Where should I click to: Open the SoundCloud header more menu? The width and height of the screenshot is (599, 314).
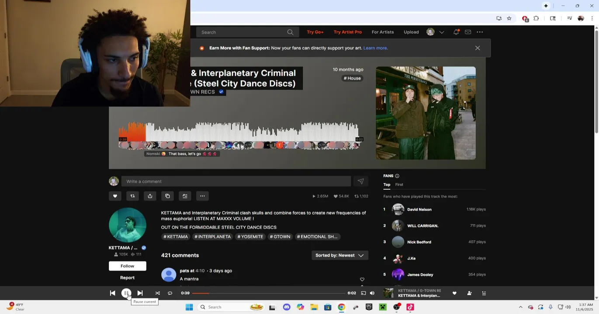(x=480, y=32)
